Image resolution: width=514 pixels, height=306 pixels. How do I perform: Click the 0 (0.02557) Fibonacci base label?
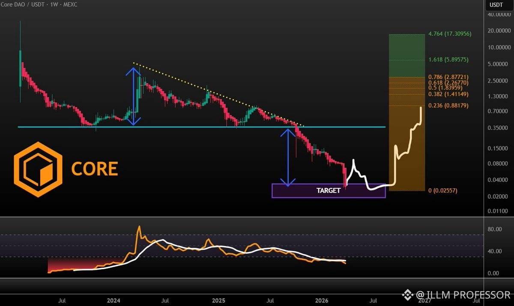[x=443, y=190]
